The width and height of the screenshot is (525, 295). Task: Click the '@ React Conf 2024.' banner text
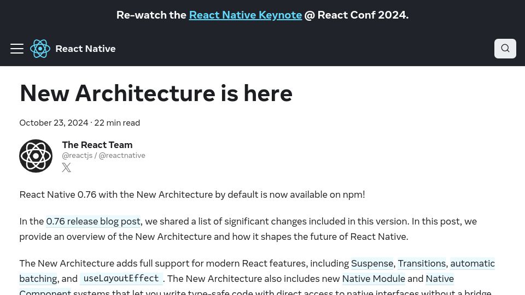pyautogui.click(x=356, y=15)
